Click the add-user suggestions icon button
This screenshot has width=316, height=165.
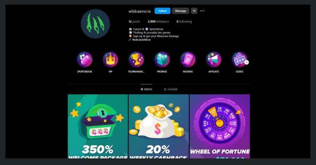point(194,11)
